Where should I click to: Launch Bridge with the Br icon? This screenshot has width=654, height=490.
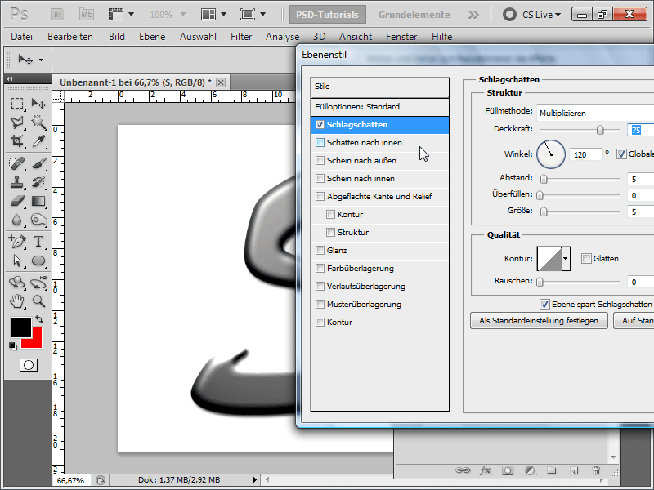[x=56, y=15]
